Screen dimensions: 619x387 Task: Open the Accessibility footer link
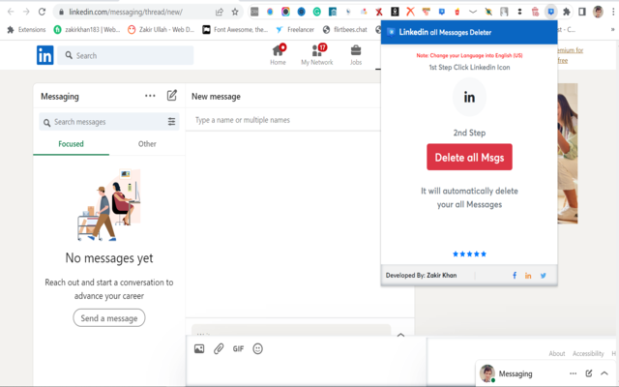click(x=588, y=353)
